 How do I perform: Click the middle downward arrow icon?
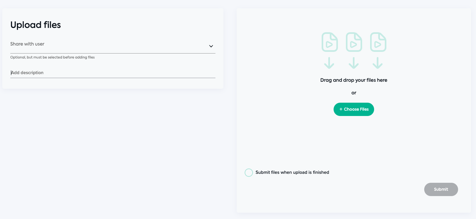click(x=354, y=63)
